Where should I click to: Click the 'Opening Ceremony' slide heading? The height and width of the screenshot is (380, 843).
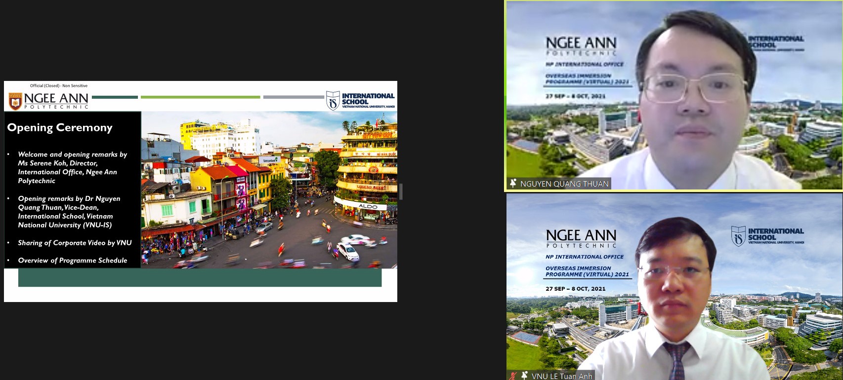(60, 127)
